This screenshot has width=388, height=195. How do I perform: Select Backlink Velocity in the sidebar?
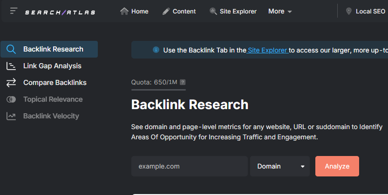tap(49, 116)
